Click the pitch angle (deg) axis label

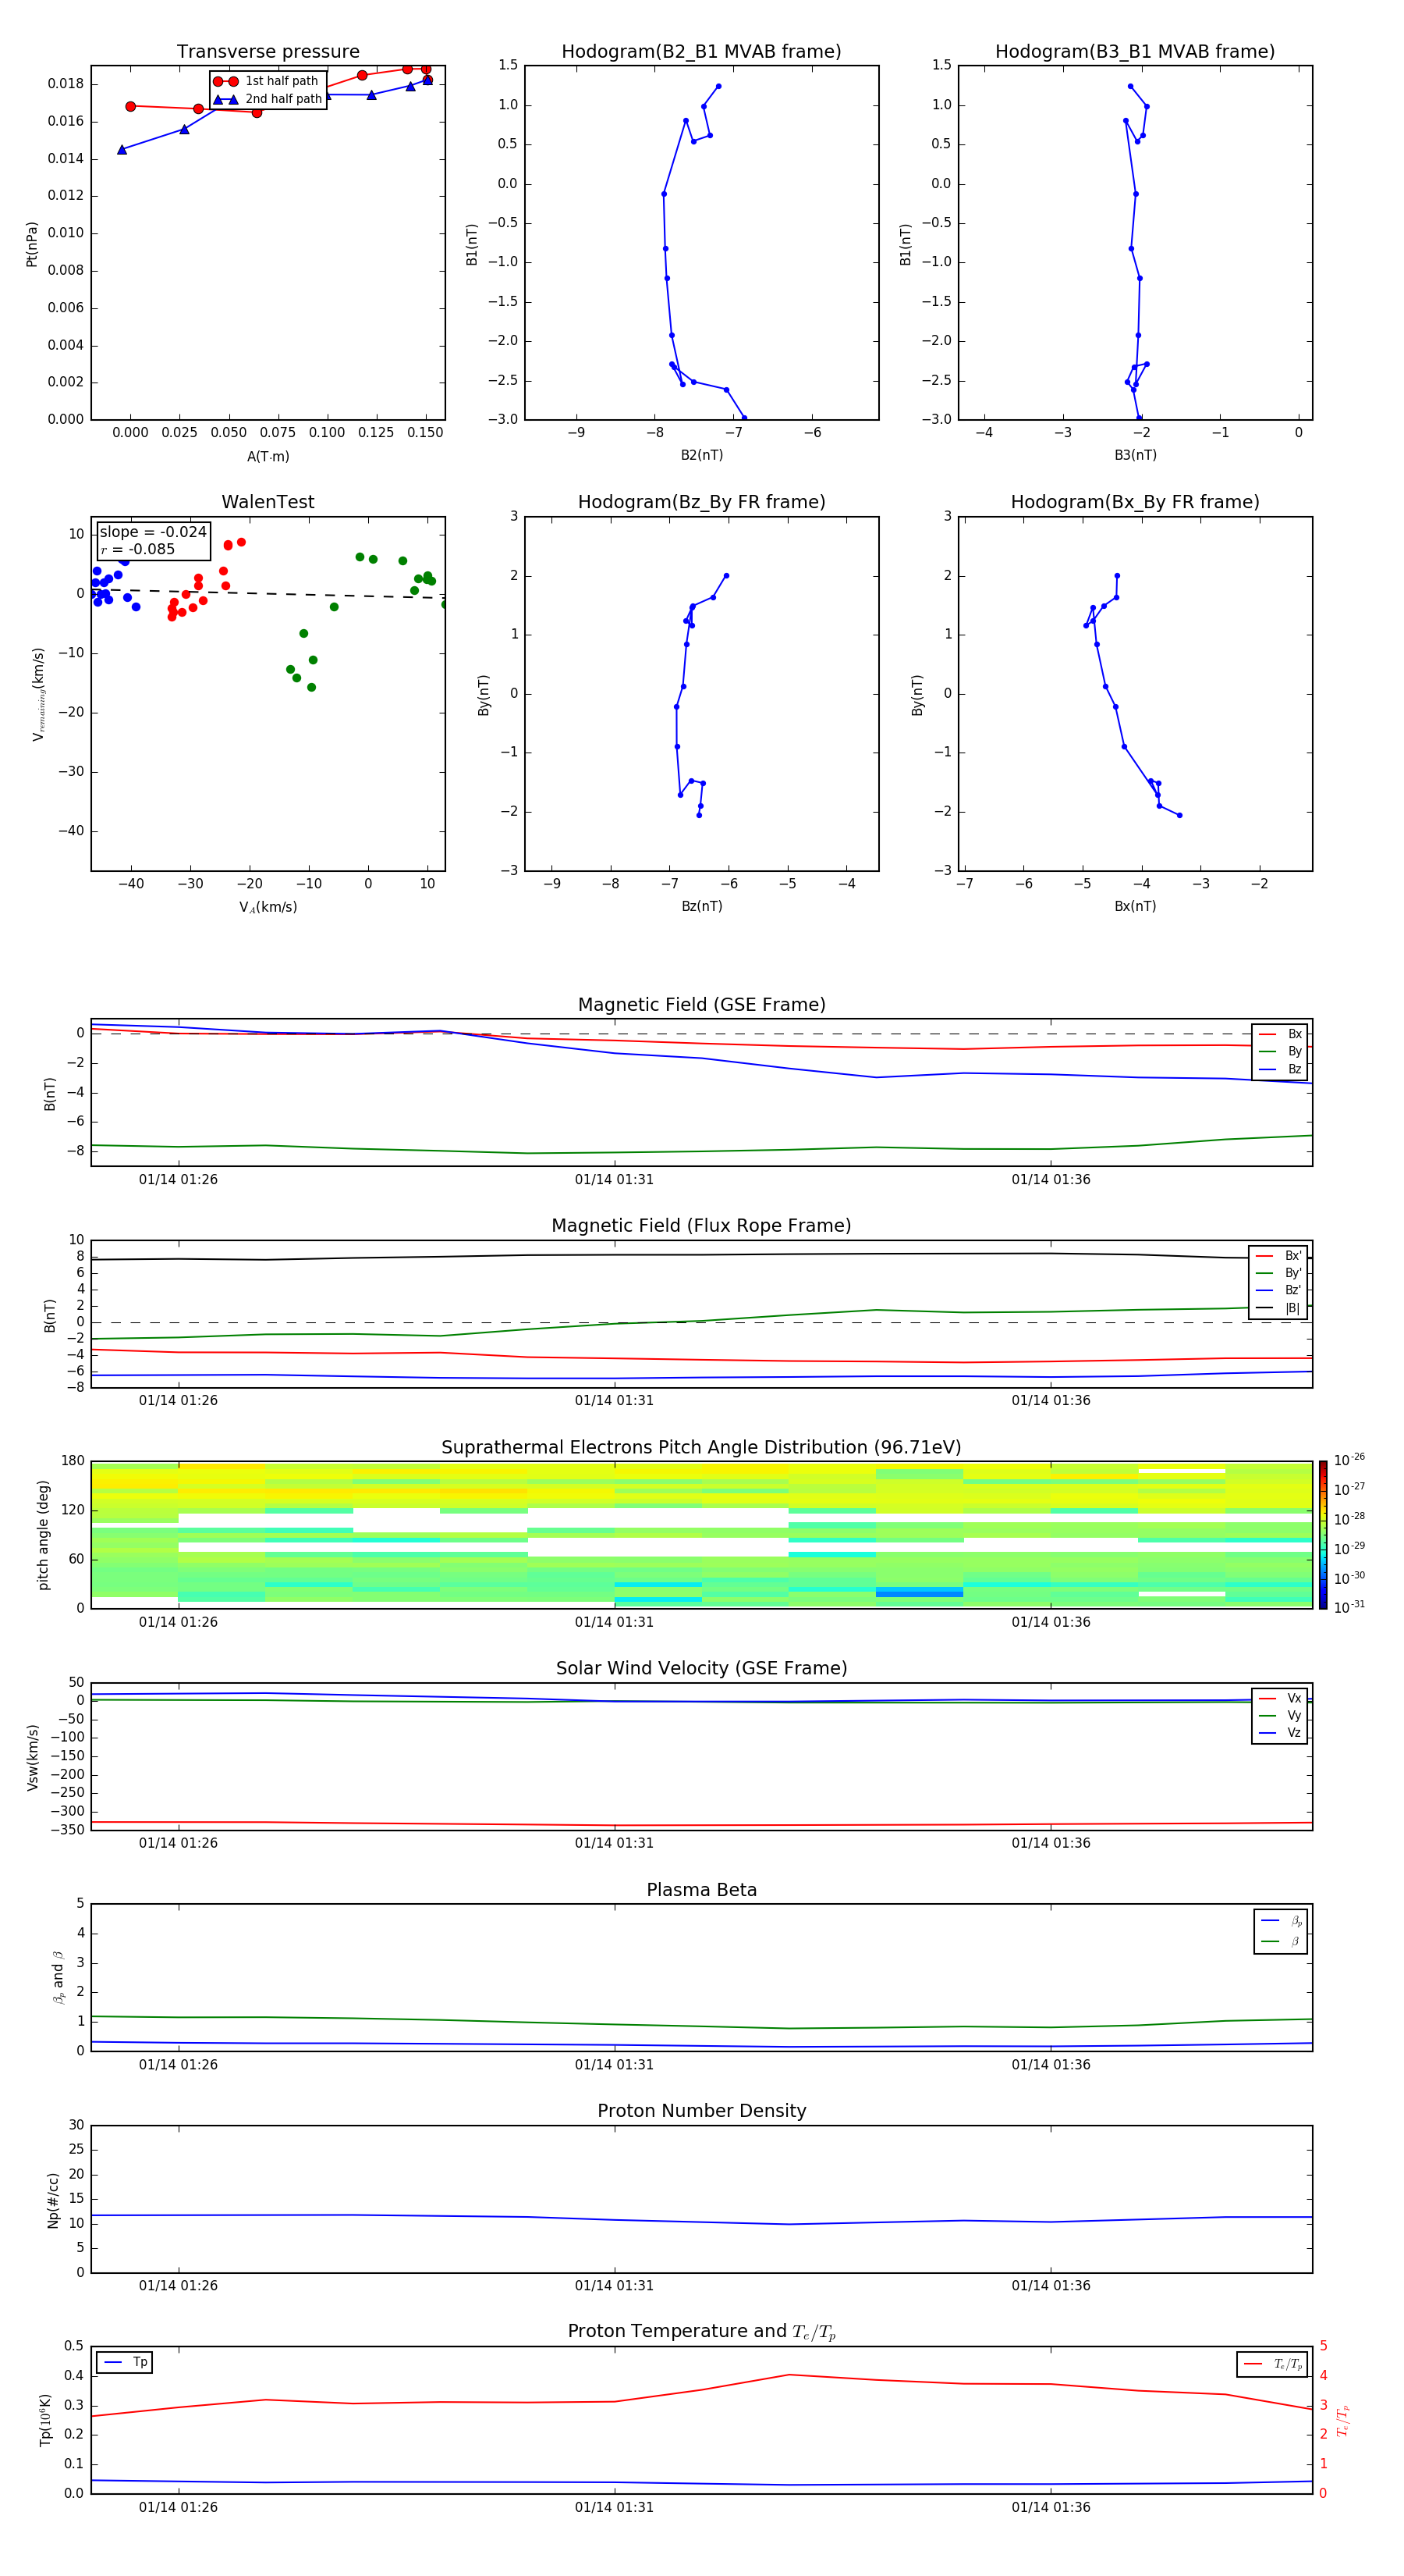[x=43, y=1535]
